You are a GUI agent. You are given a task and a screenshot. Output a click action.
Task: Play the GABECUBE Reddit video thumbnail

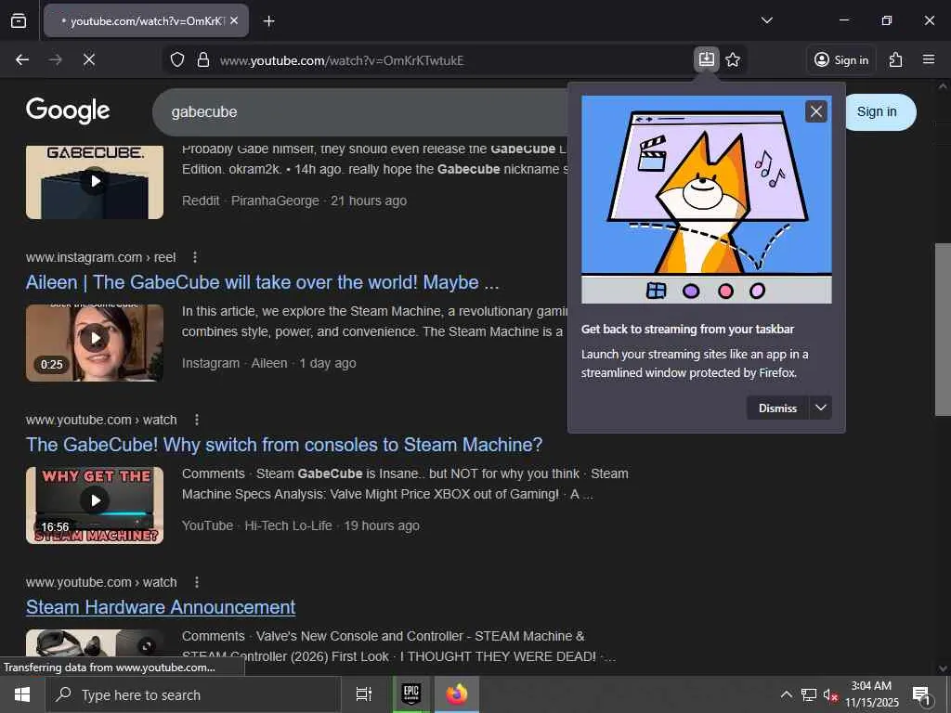tap(95, 181)
